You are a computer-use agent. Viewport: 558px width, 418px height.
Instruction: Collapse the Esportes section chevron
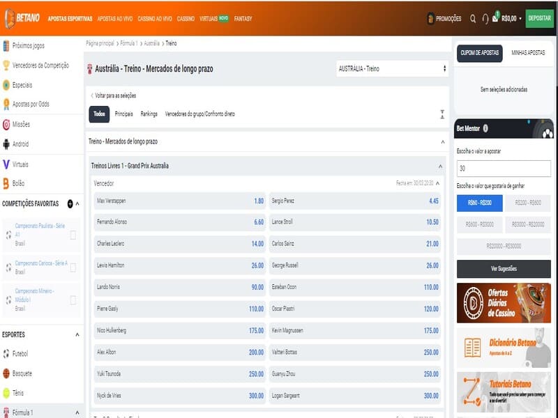pyautogui.click(x=77, y=334)
